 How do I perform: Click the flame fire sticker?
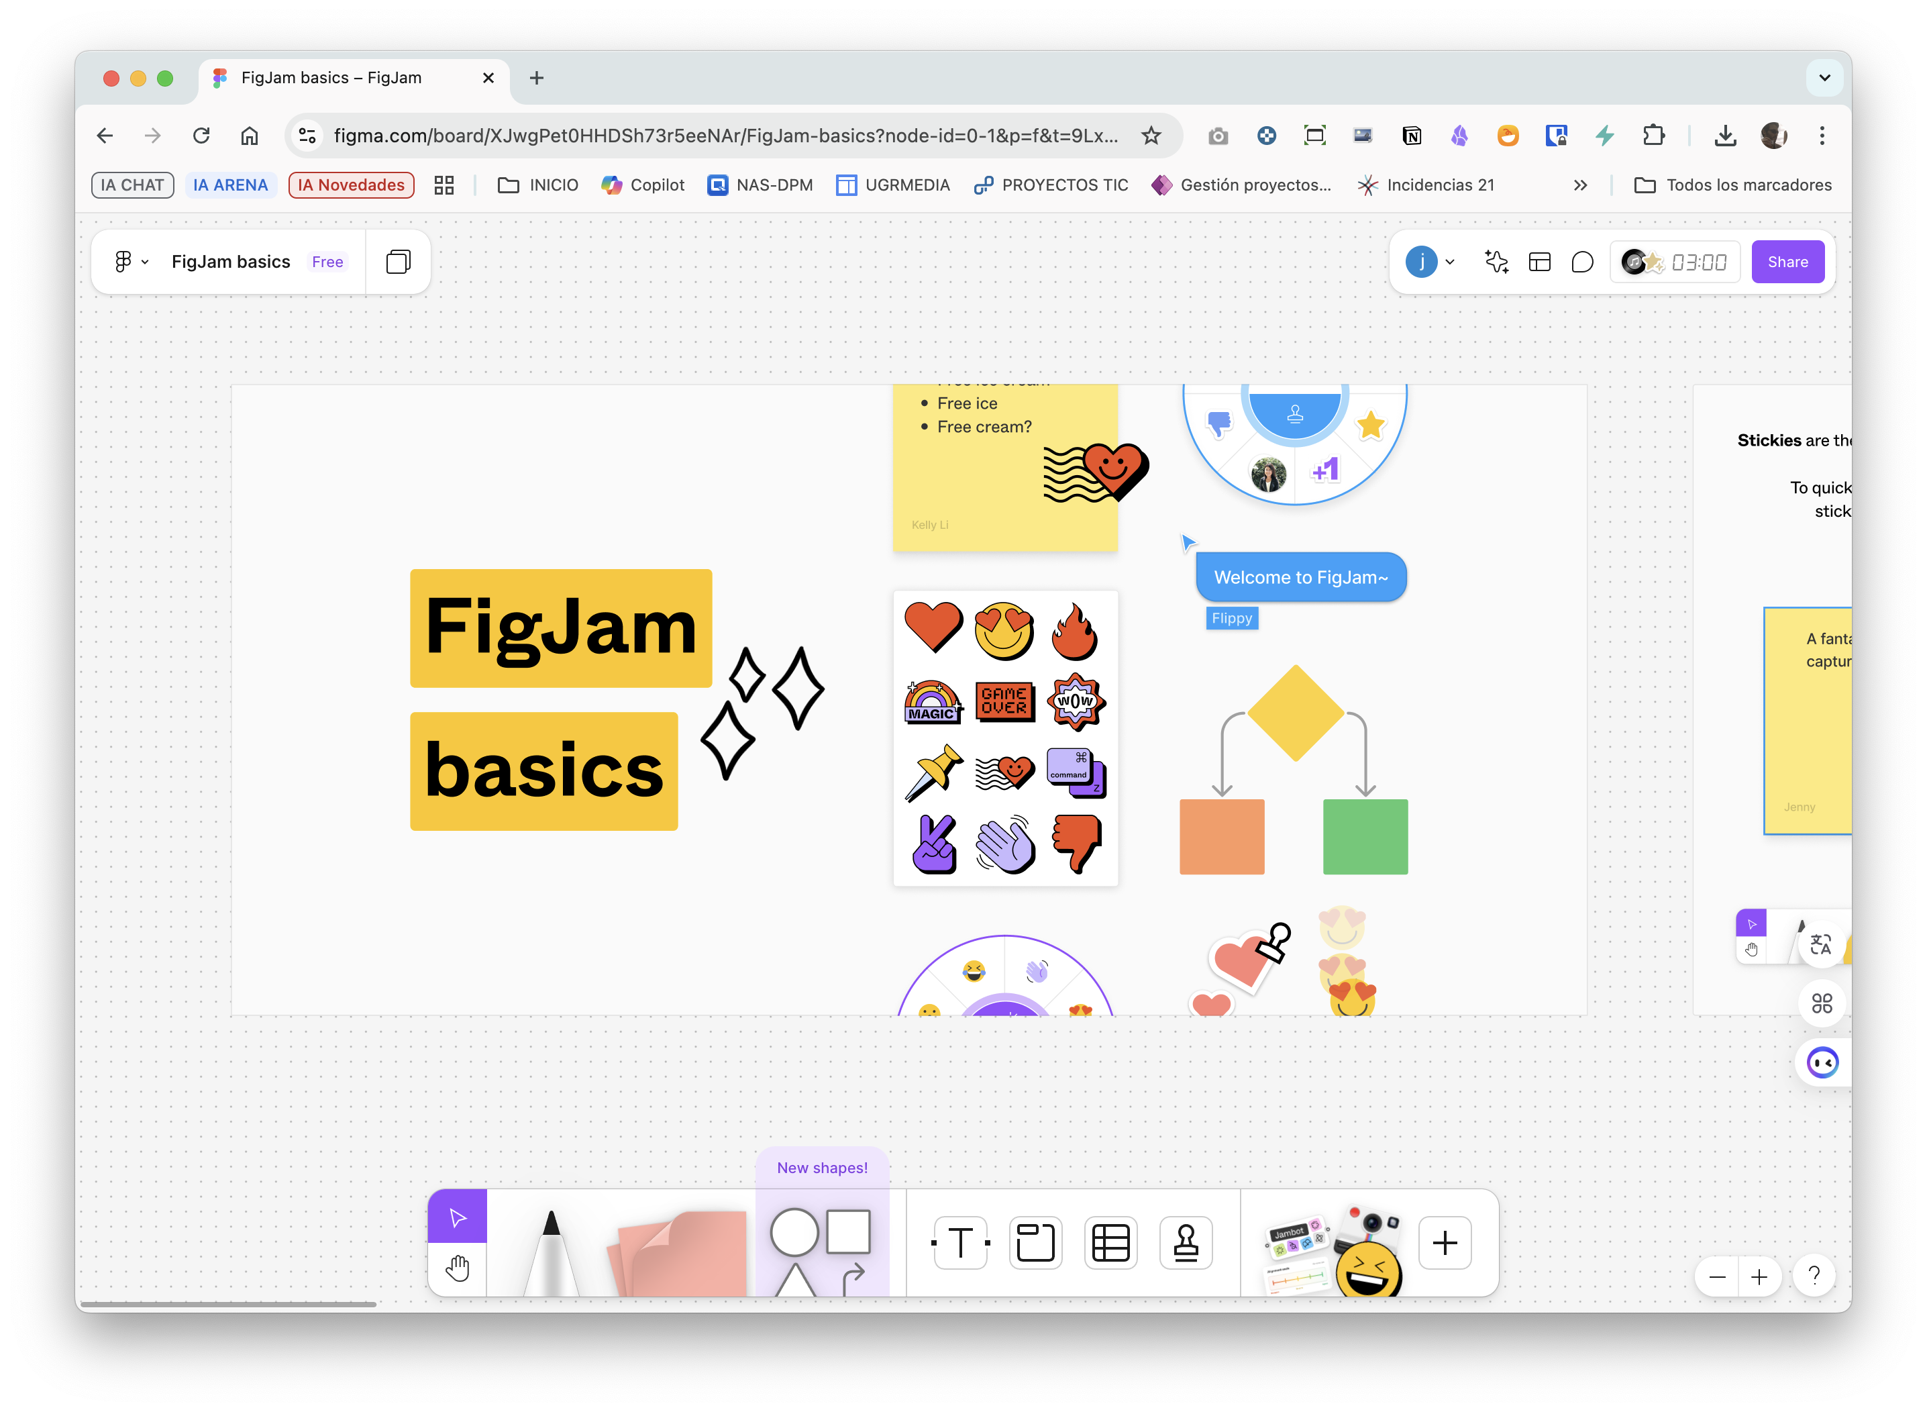coord(1074,632)
